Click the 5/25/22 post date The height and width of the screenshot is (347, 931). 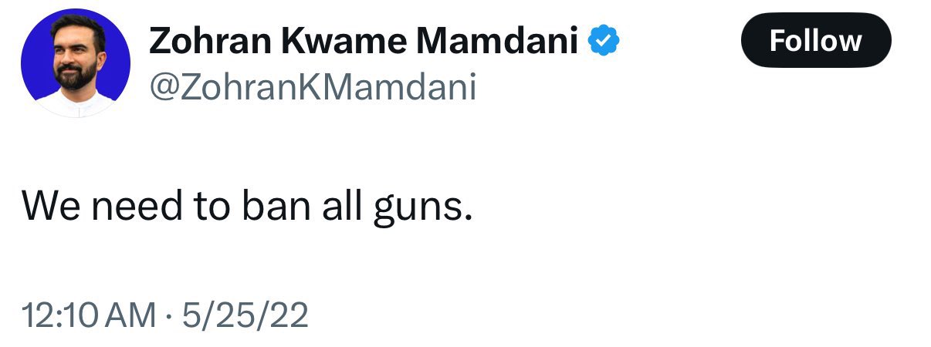pyautogui.click(x=245, y=315)
